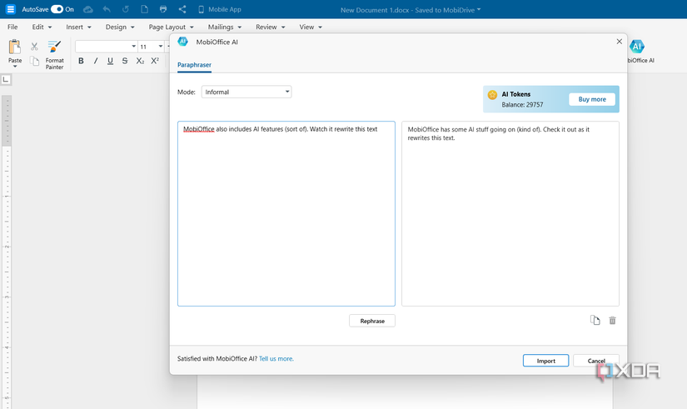Apply Superscript formatting

coord(155,61)
